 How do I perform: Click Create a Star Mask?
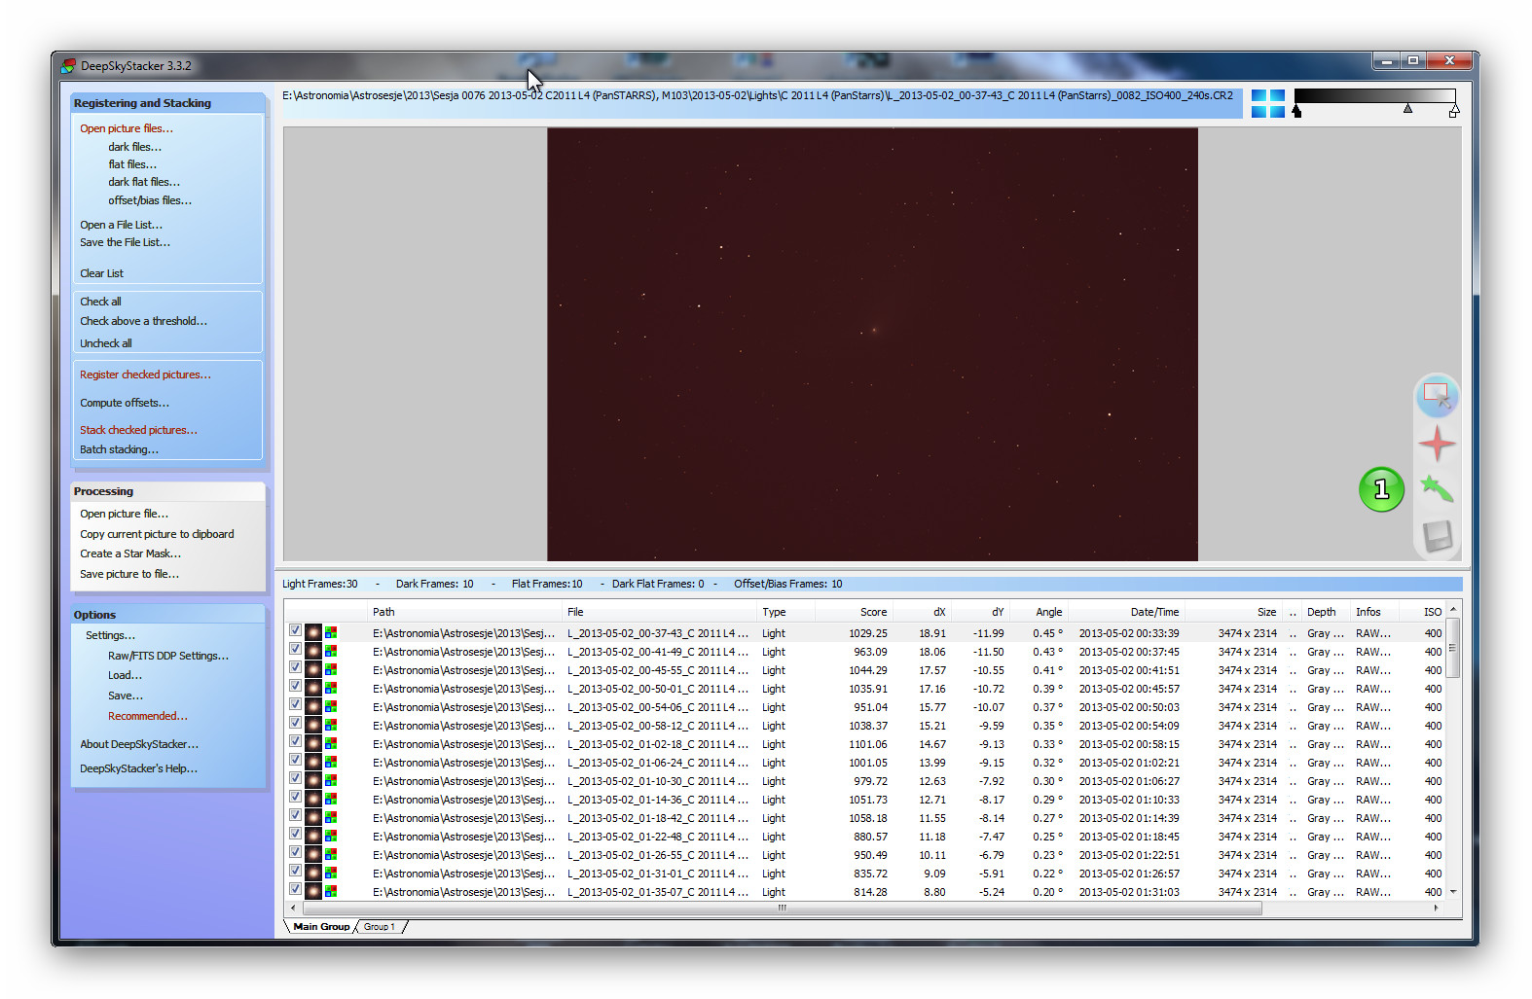pos(130,553)
